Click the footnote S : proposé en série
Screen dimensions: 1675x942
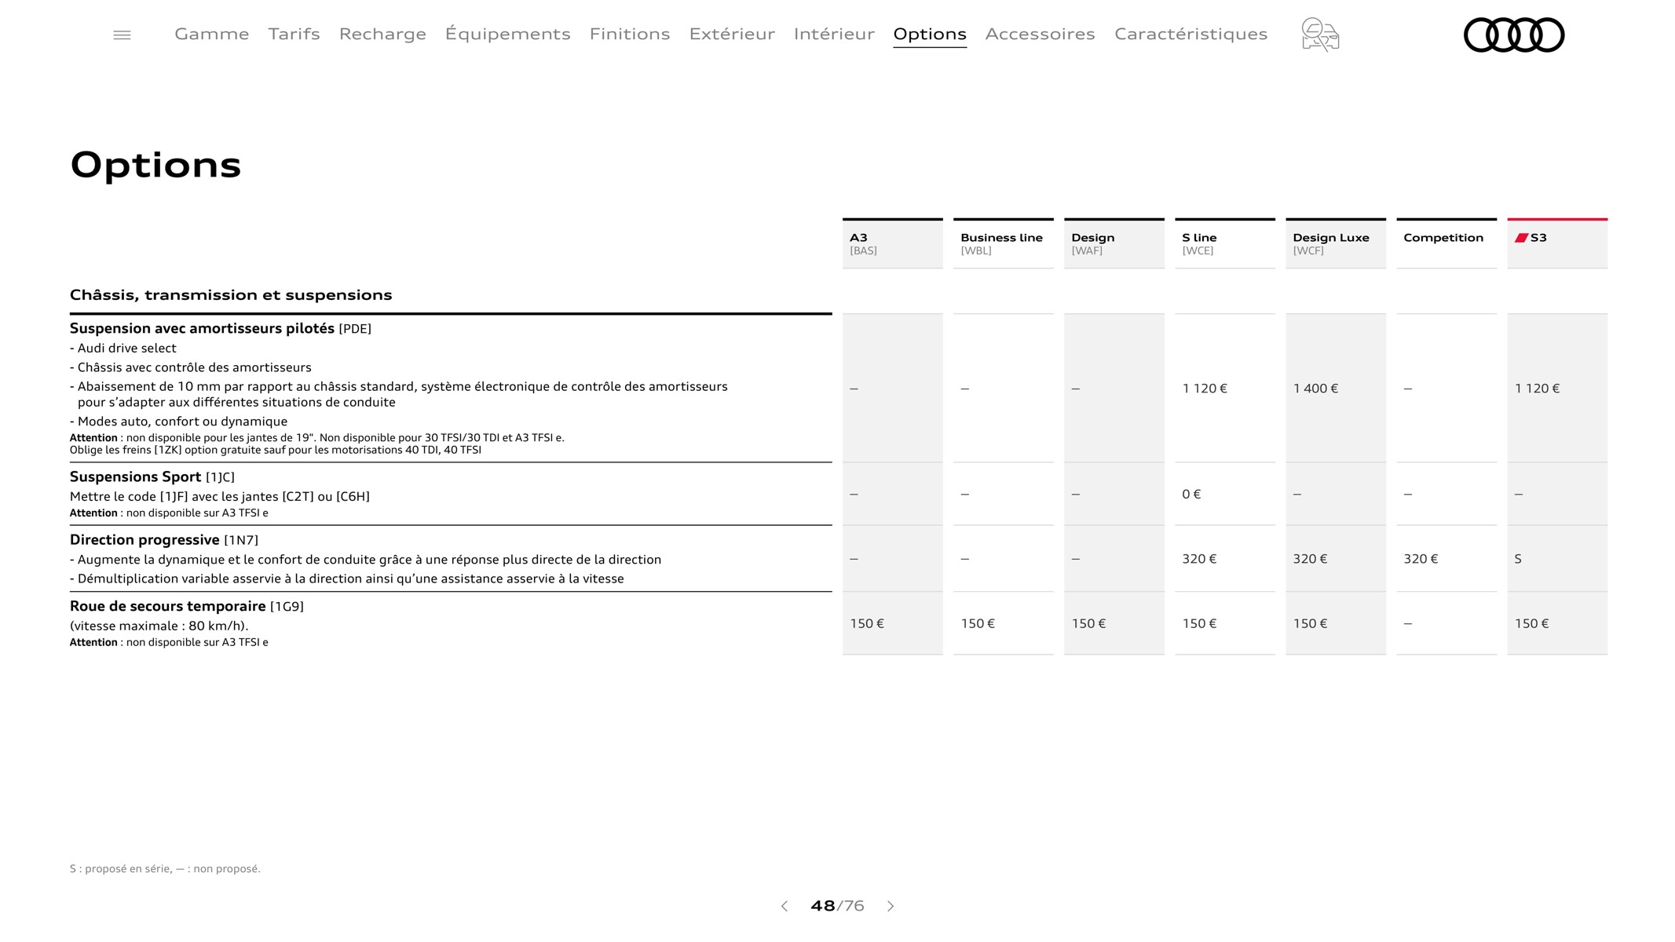165,869
